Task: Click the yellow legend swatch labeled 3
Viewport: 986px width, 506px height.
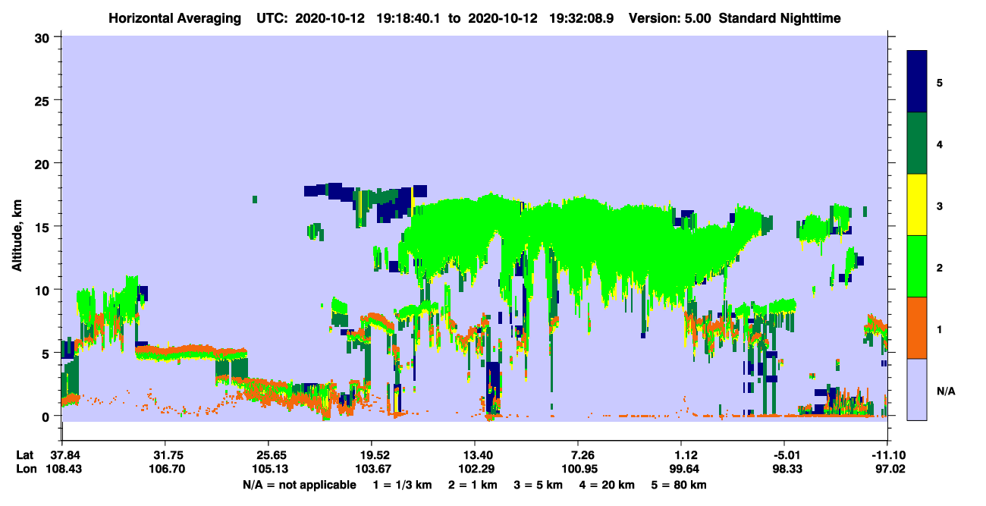Action: (917, 205)
